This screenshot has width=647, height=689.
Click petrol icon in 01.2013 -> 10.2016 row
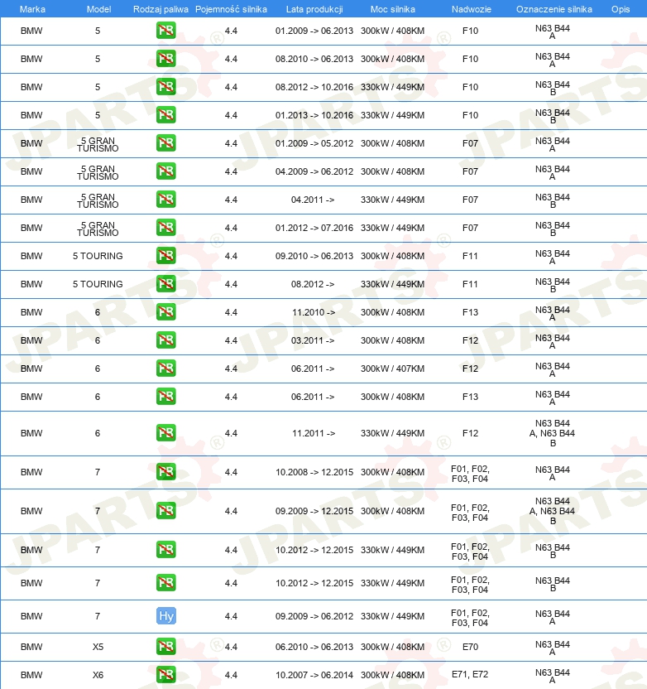point(166,114)
